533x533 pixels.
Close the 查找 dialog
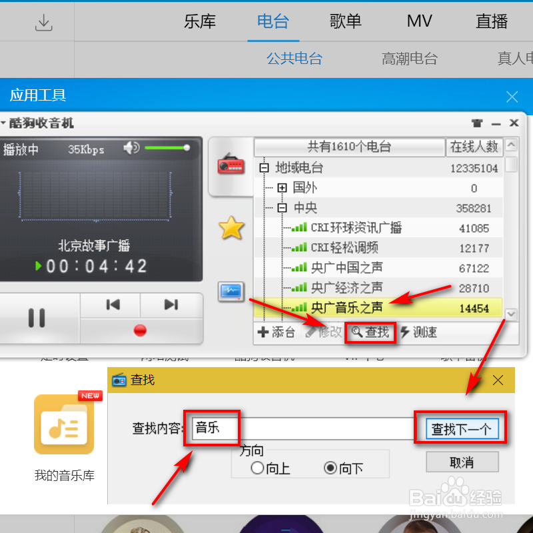click(498, 380)
